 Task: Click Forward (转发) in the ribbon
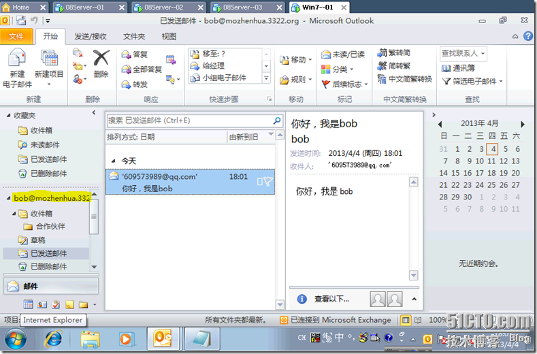click(135, 84)
